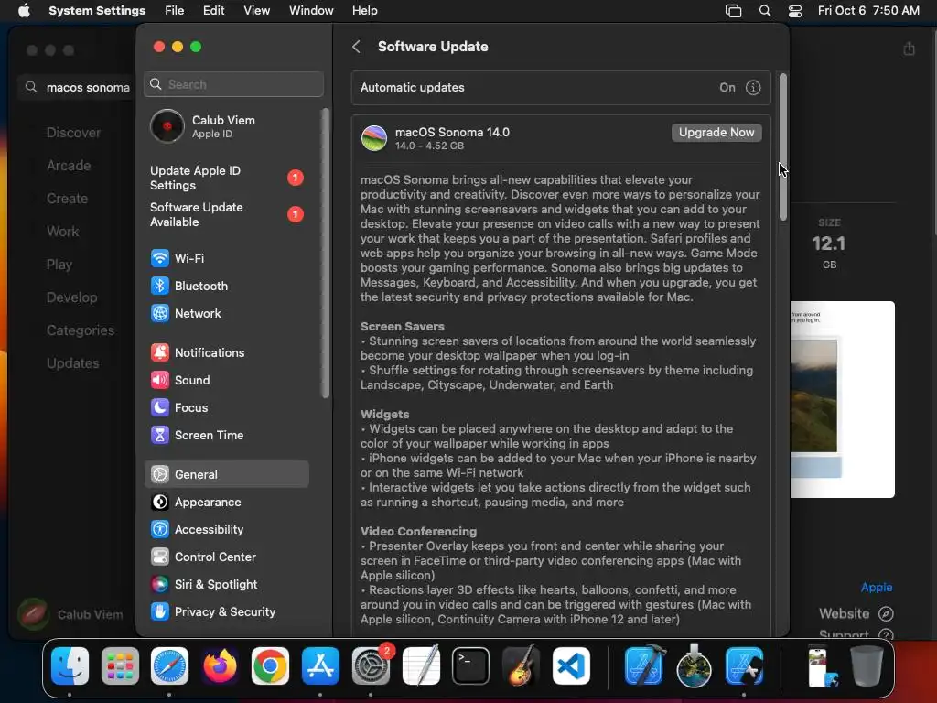Click share button in App Store window
Screen dimensions: 937x703
(909, 49)
